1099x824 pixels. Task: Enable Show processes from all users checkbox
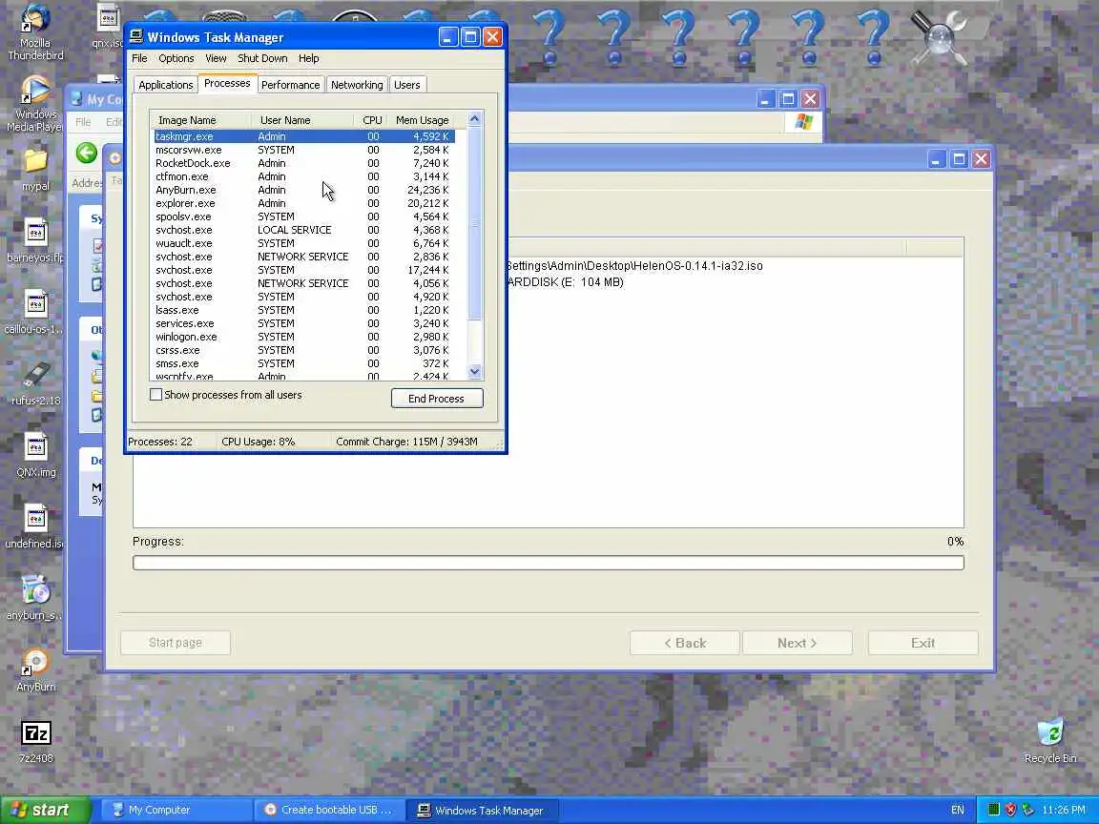point(156,395)
